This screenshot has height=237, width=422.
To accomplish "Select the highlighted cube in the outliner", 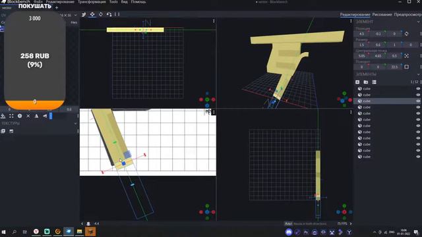I will (x=388, y=101).
